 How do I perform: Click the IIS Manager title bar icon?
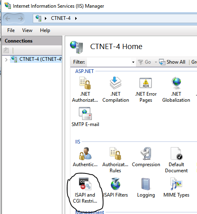click(8, 6)
